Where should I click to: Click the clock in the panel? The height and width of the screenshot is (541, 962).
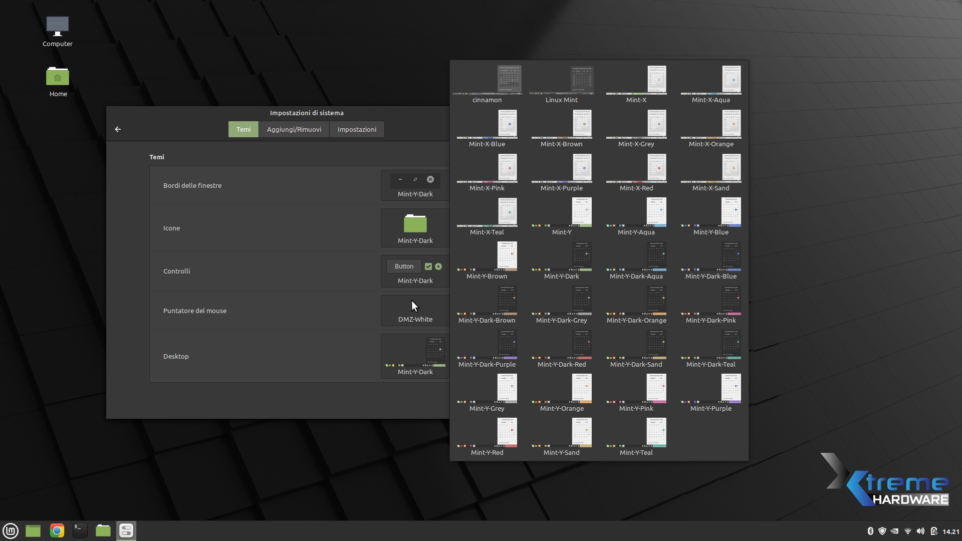point(950,531)
